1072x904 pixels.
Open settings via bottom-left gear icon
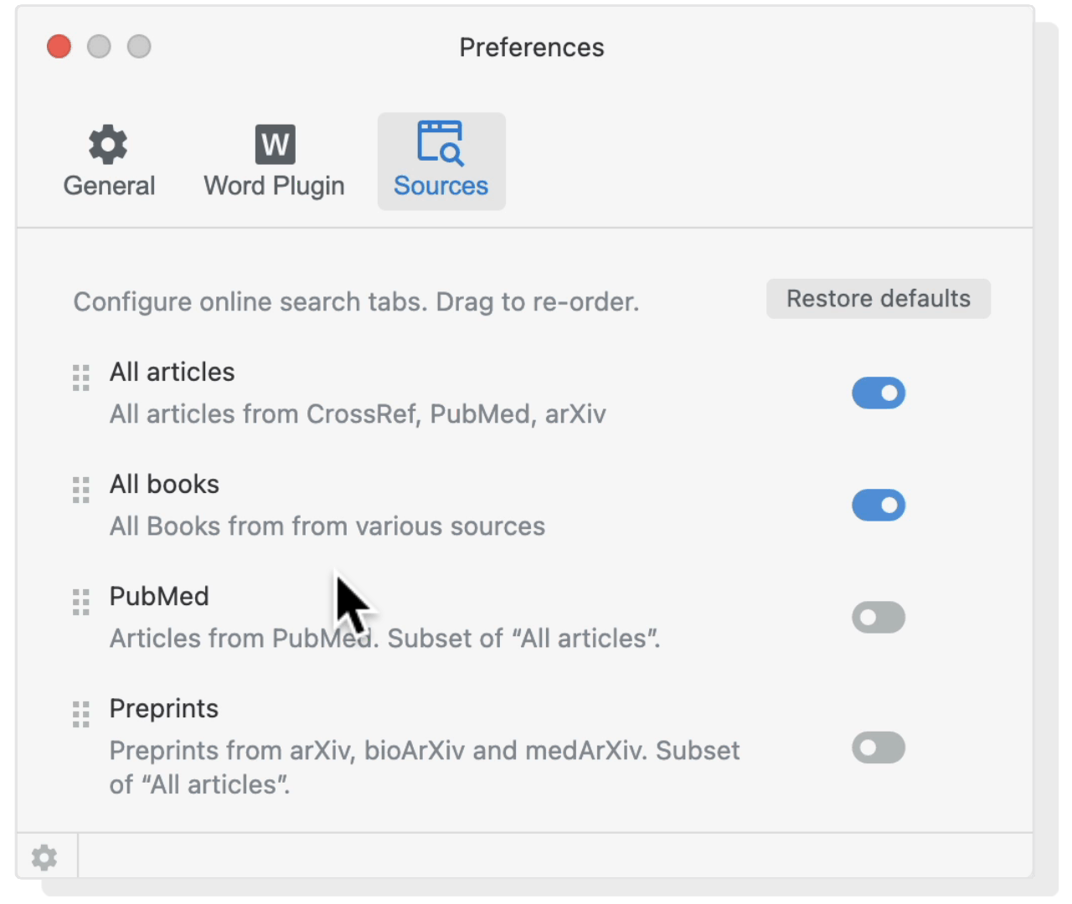click(x=44, y=856)
